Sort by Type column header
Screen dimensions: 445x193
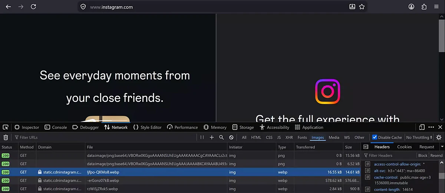(285, 147)
